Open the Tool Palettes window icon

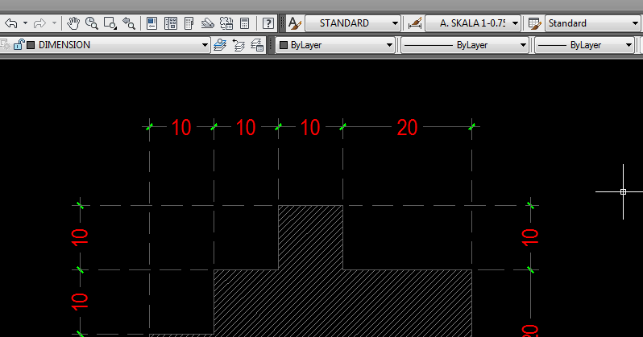pyautogui.click(x=189, y=23)
